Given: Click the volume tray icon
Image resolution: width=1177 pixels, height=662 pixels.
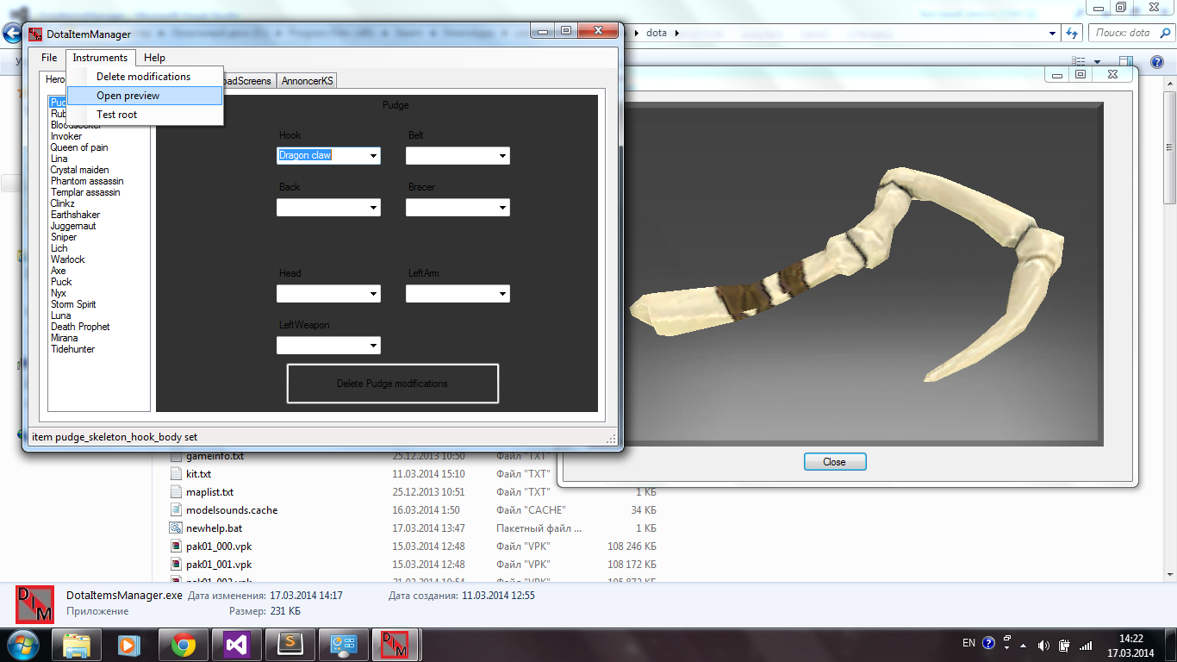Looking at the screenshot, I should coord(1043,645).
